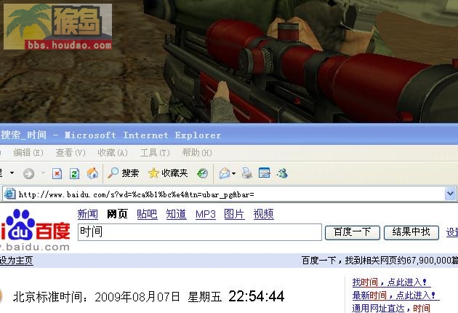Click the Edit page icon

point(265,173)
